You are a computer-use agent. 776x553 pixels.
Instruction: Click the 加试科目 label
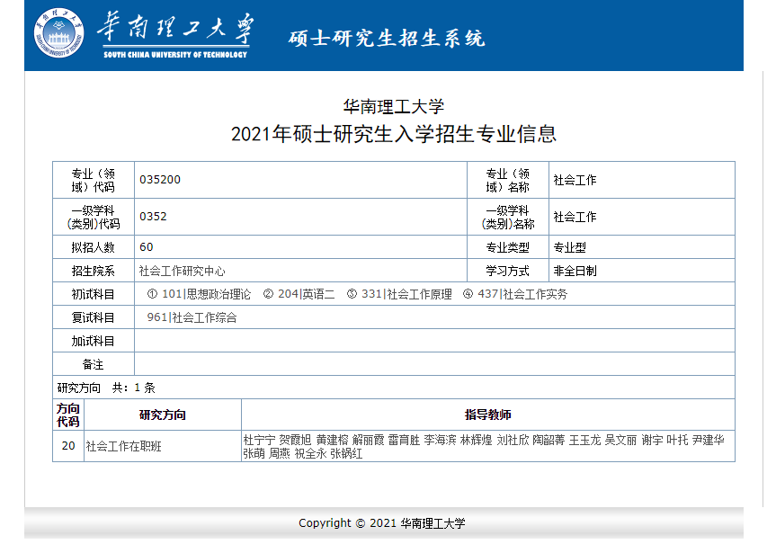pyautogui.click(x=93, y=341)
